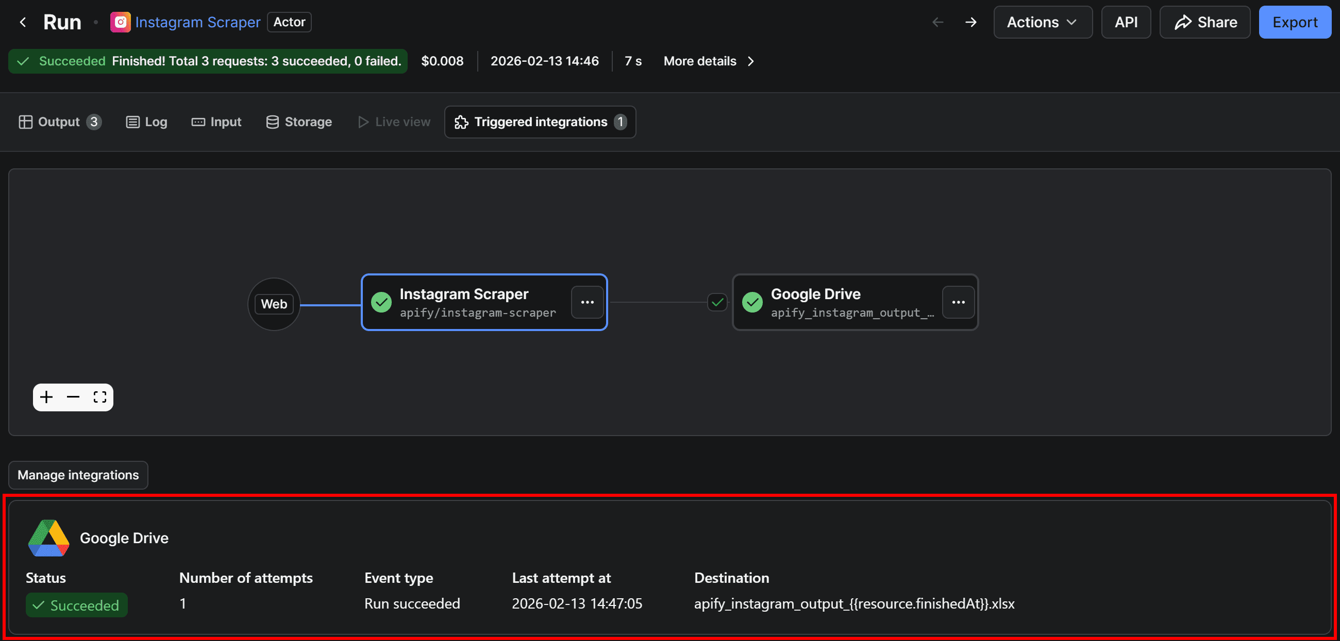Open the Triggered integrations tab
Screen dimensions: 1340x641
click(x=540, y=122)
